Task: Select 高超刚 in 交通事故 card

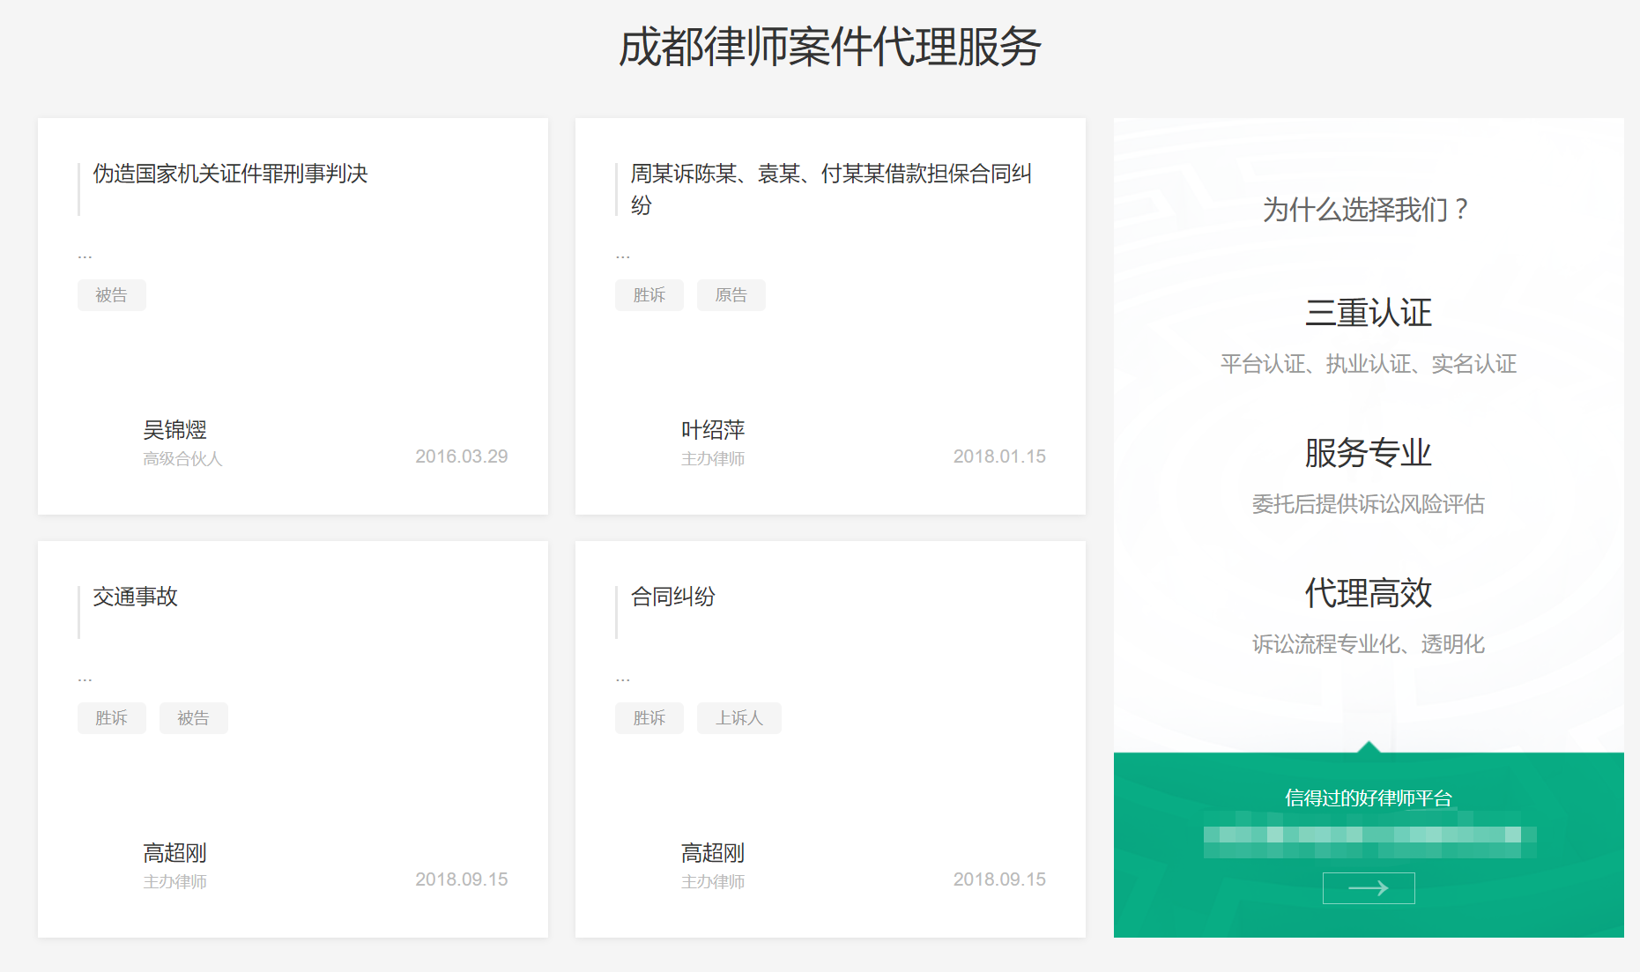Action: [x=174, y=853]
